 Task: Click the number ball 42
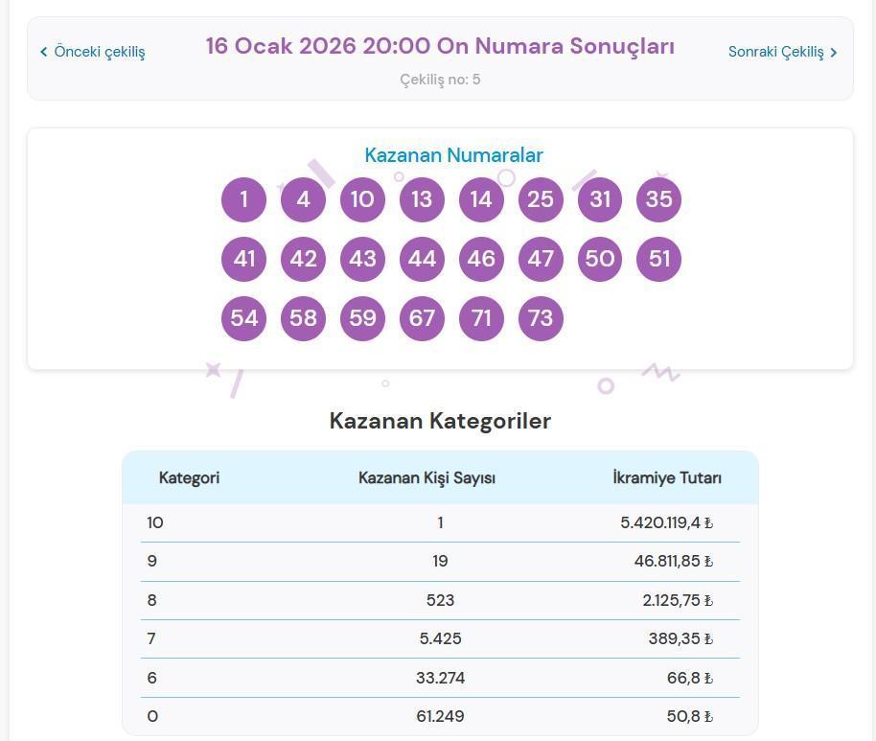click(x=303, y=259)
